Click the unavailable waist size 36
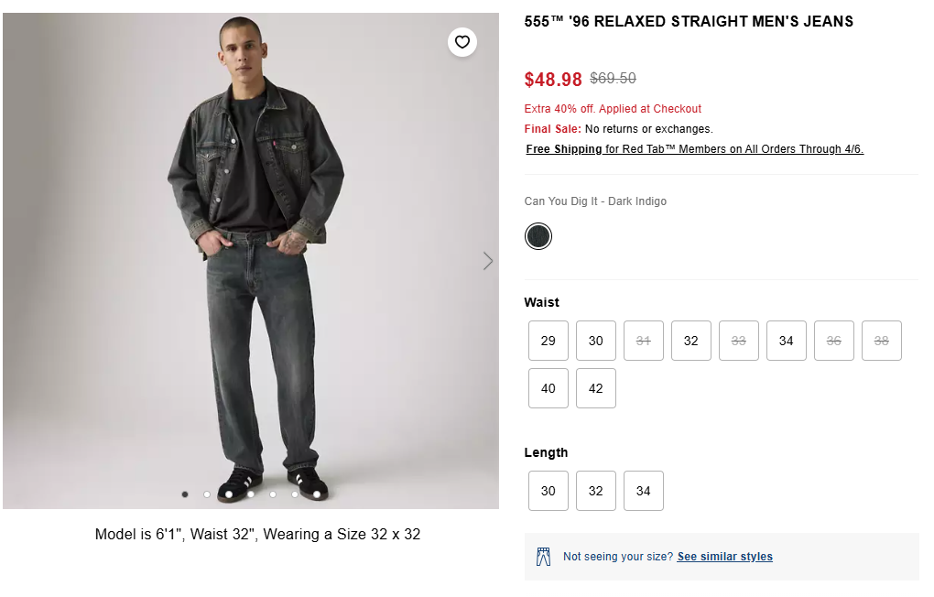The width and height of the screenshot is (934, 597). click(834, 341)
